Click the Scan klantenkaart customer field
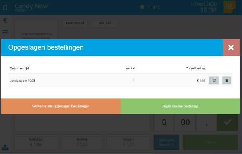Viewport: 242px width, 154px height. coord(36,29)
